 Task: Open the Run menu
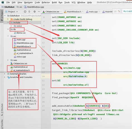(60, 3)
